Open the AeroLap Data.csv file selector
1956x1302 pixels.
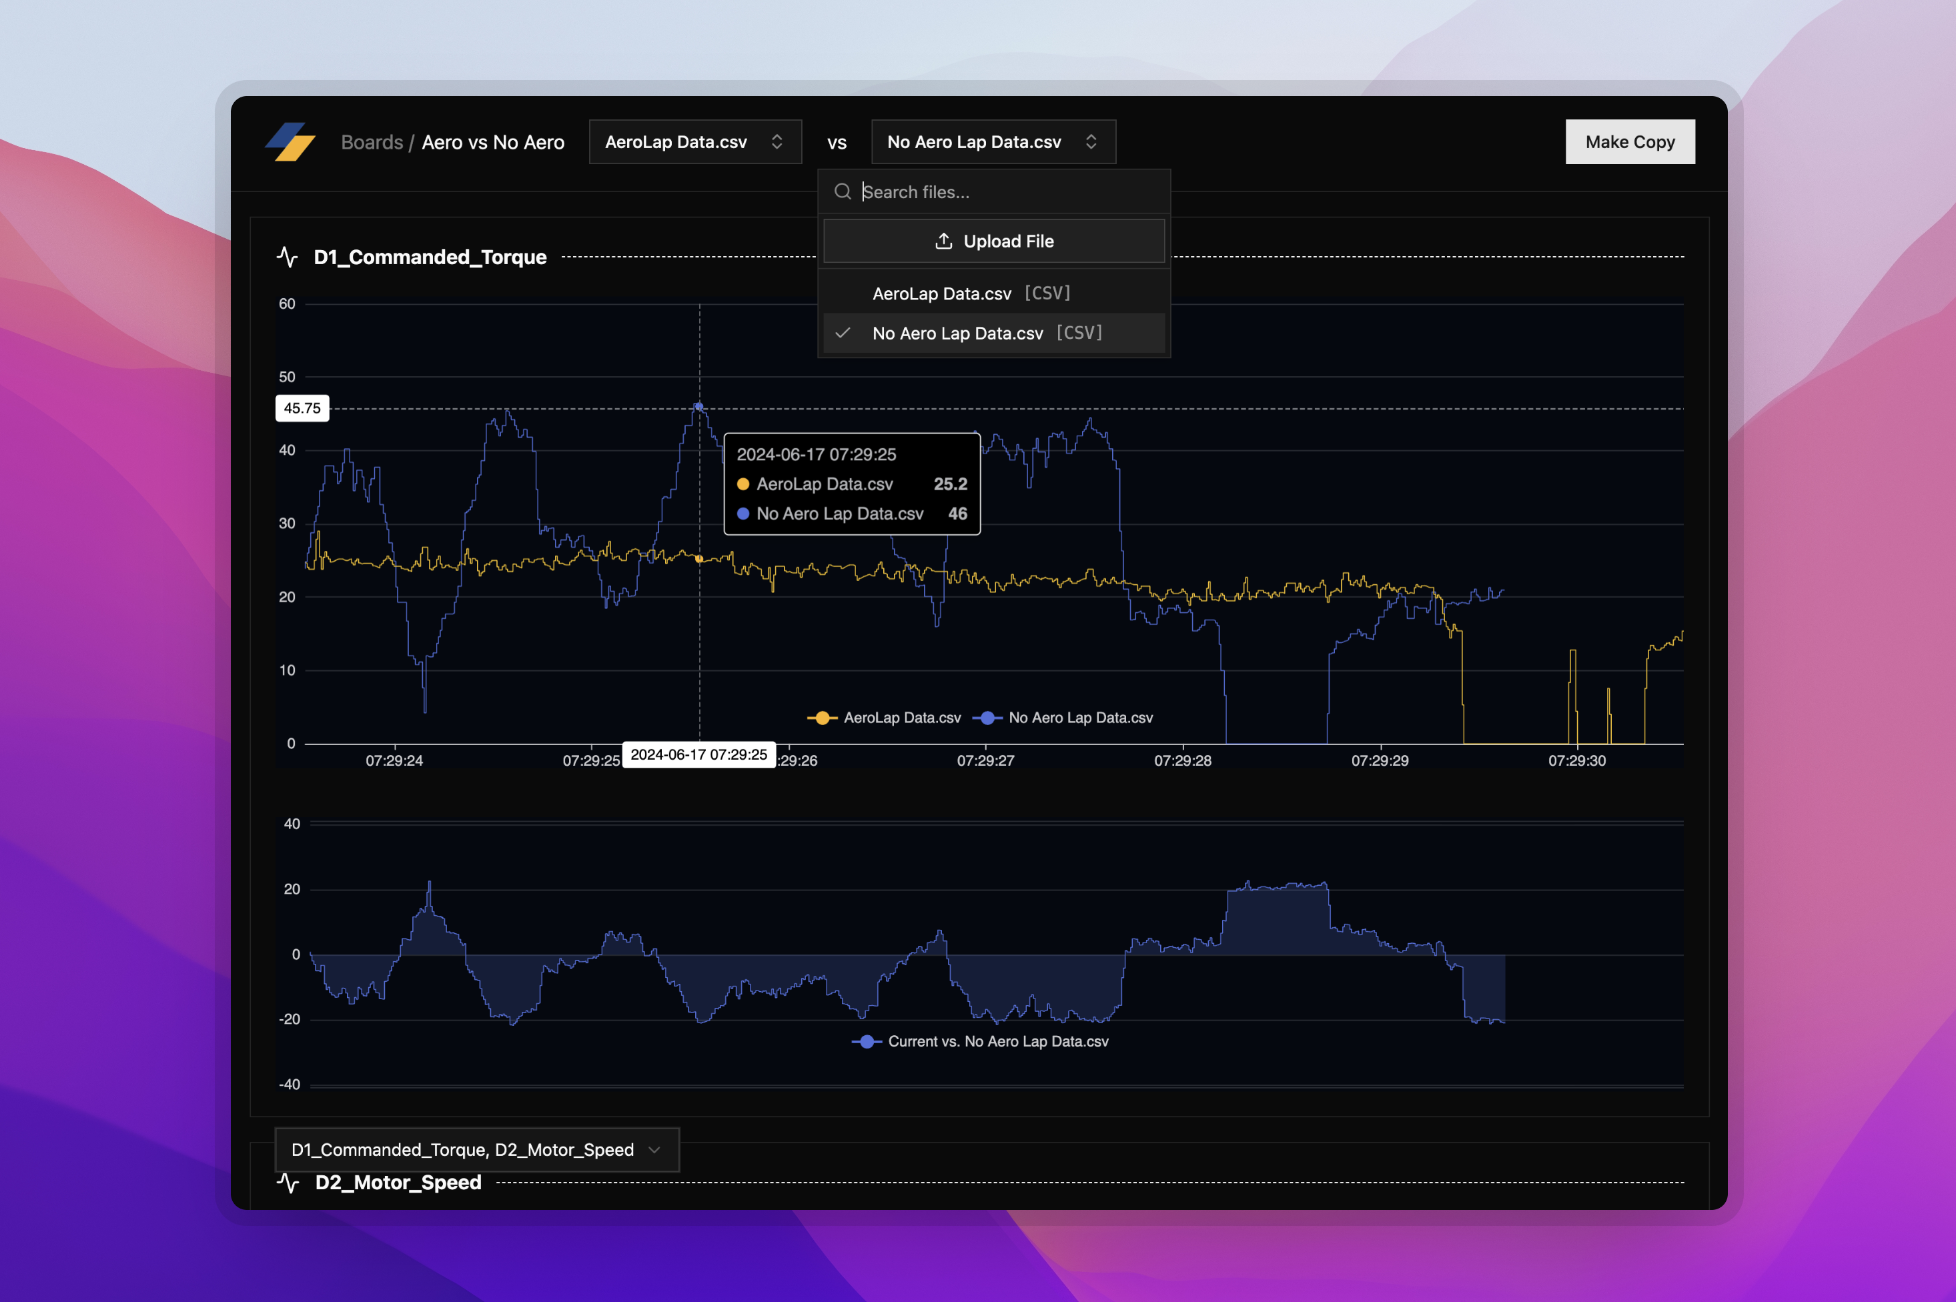pyautogui.click(x=696, y=141)
